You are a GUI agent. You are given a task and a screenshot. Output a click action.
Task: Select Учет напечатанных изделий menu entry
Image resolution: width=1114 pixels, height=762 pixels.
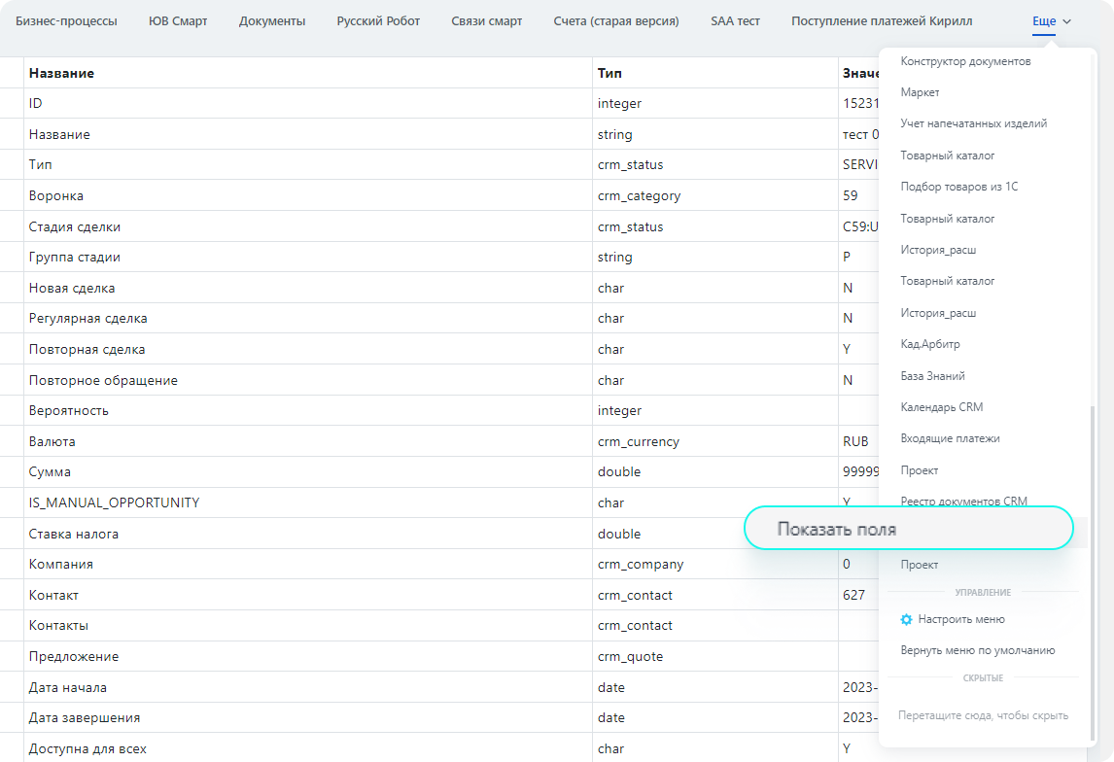tap(973, 123)
